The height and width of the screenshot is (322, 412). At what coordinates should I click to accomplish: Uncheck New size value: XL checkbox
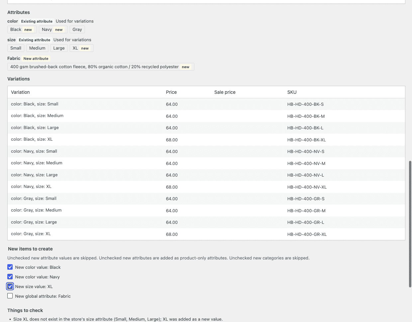coord(10,286)
